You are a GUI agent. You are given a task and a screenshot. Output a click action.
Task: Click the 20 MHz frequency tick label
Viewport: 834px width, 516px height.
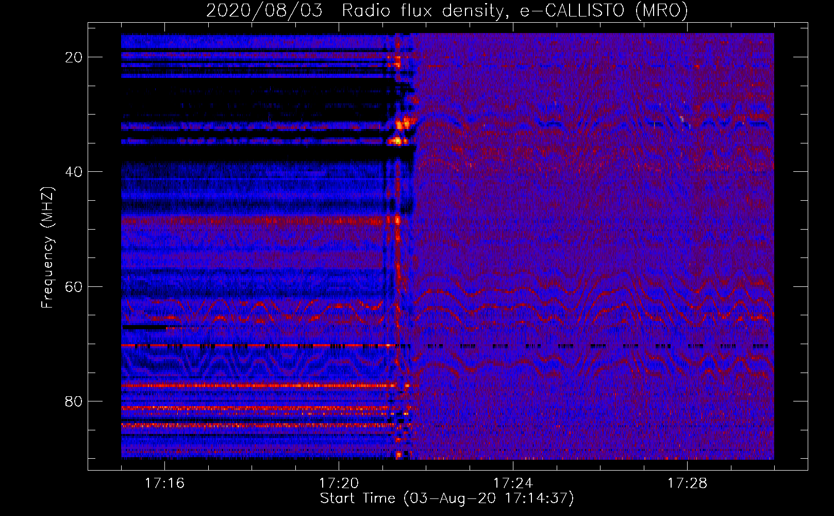click(x=74, y=57)
